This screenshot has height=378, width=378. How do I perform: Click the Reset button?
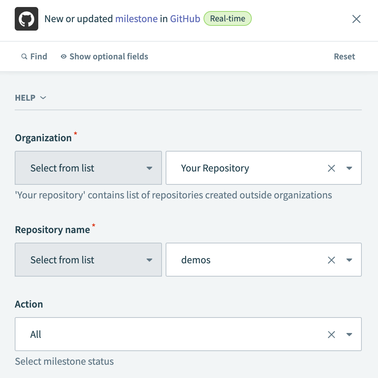(x=344, y=56)
